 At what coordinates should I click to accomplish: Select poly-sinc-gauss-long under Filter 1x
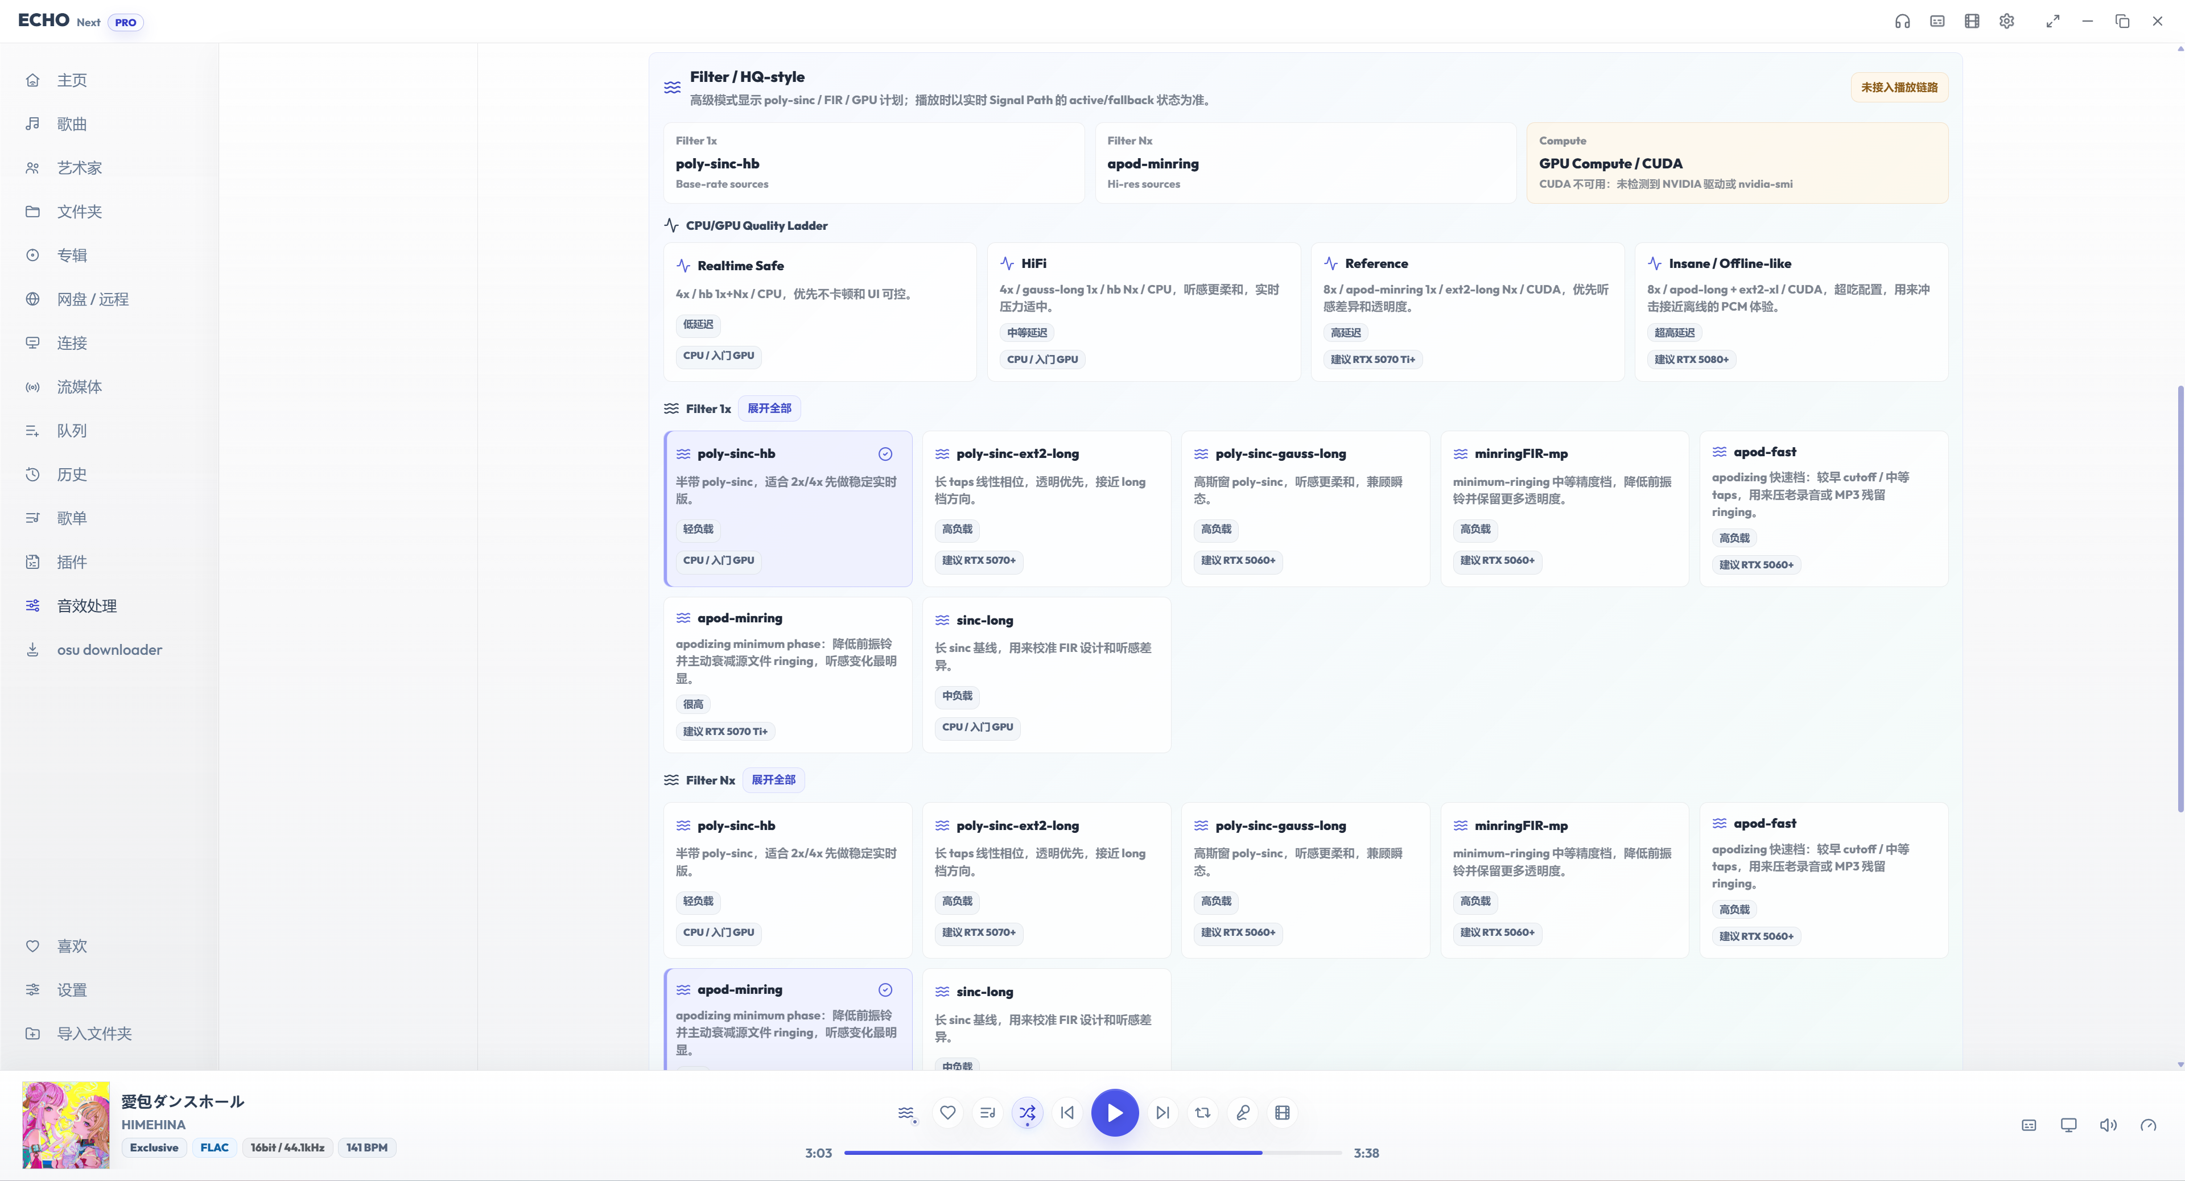tap(1305, 509)
